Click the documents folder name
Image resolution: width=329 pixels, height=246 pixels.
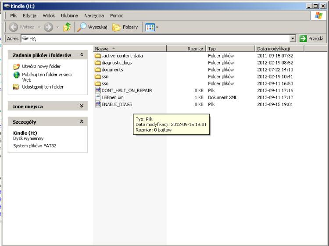(112, 70)
